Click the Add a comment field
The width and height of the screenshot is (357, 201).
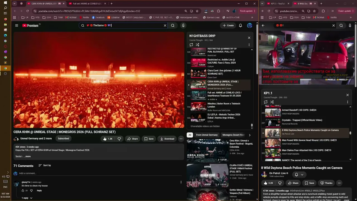pos(100,173)
